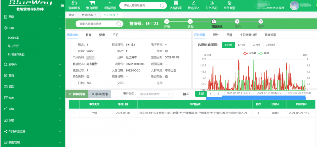The height and width of the screenshot is (147, 317).
Task: Expand the 发情 sidebar chevron
Action: click(x=60, y=109)
